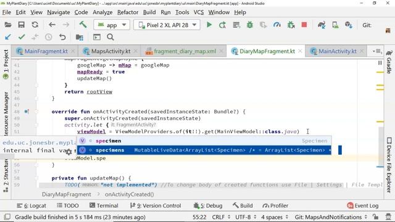
Task: Stop the running app with red square
Action: 304,25
